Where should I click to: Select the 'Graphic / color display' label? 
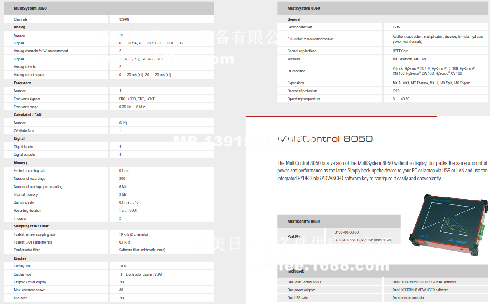pos(30,282)
